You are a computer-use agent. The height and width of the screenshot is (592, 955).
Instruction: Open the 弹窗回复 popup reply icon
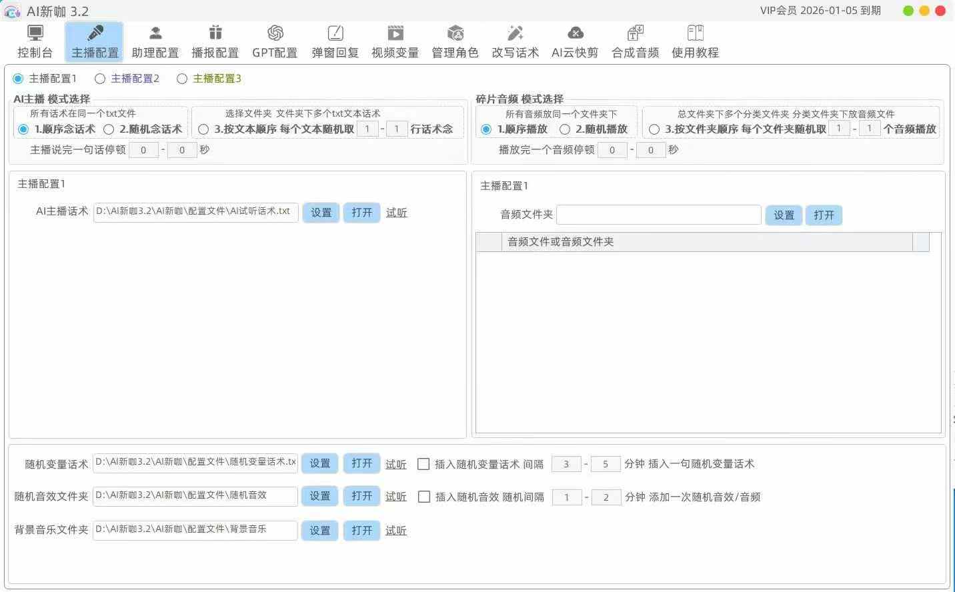coord(335,34)
